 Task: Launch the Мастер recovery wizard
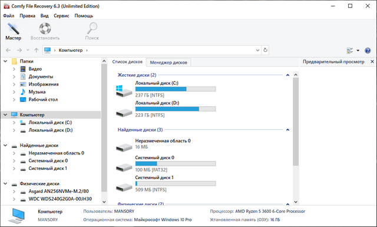click(13, 31)
